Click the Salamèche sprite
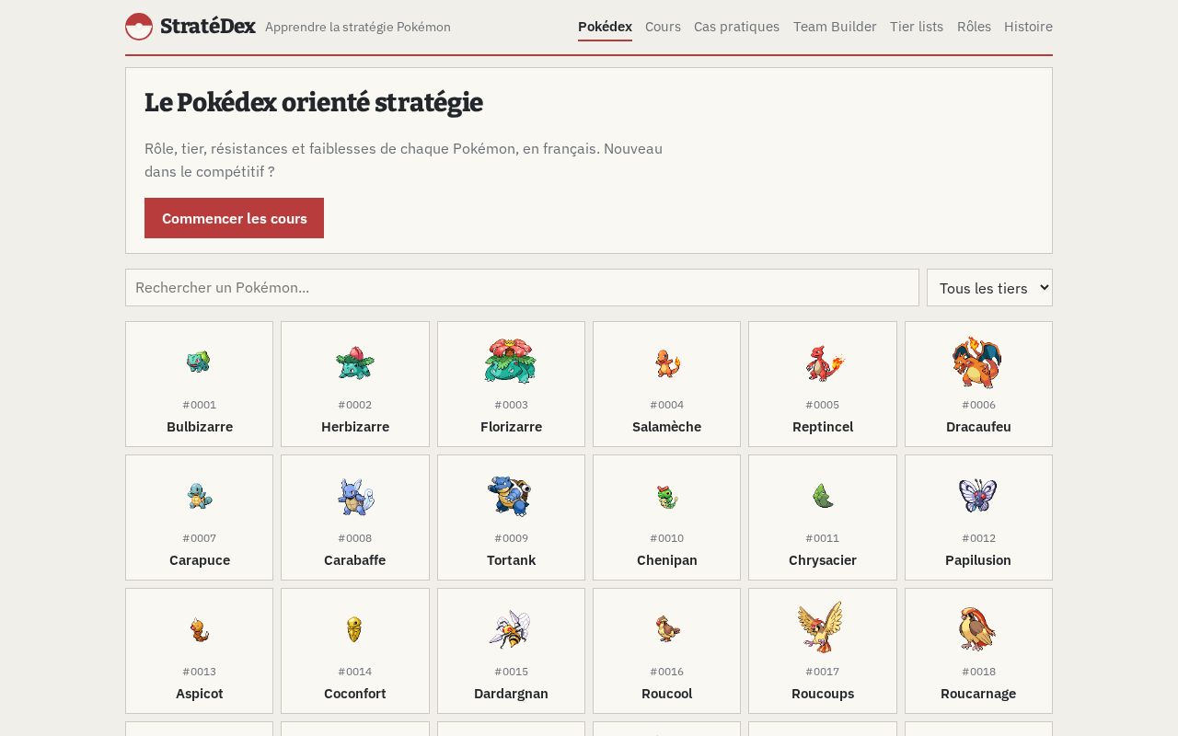Viewport: 1178px width, 736px height. tap(667, 362)
